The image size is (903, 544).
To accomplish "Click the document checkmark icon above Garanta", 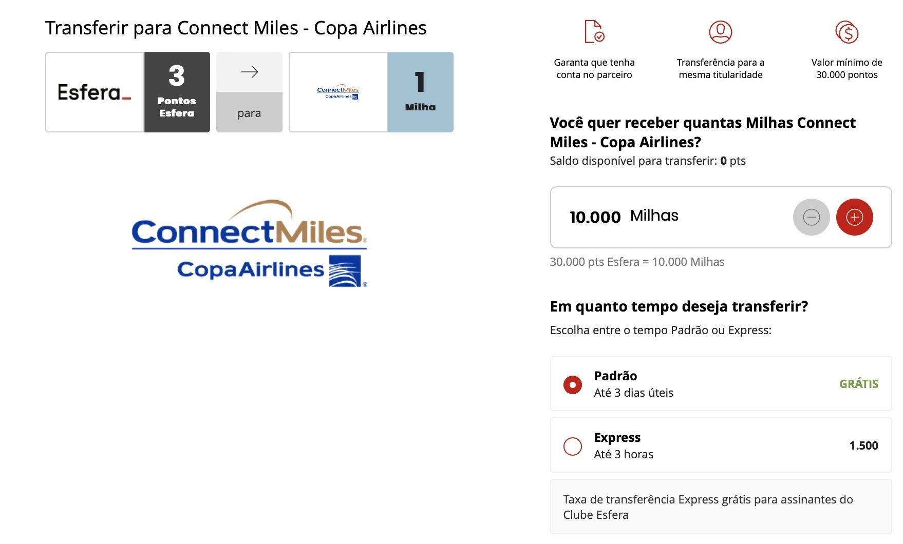I will [594, 32].
